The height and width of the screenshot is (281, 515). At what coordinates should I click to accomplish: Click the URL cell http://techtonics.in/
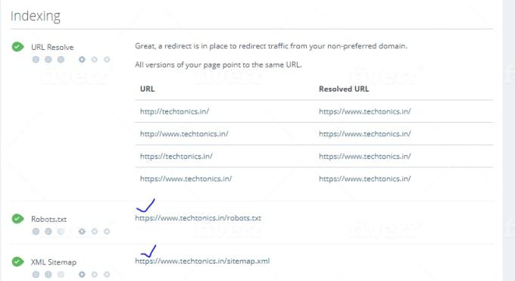[174, 111]
